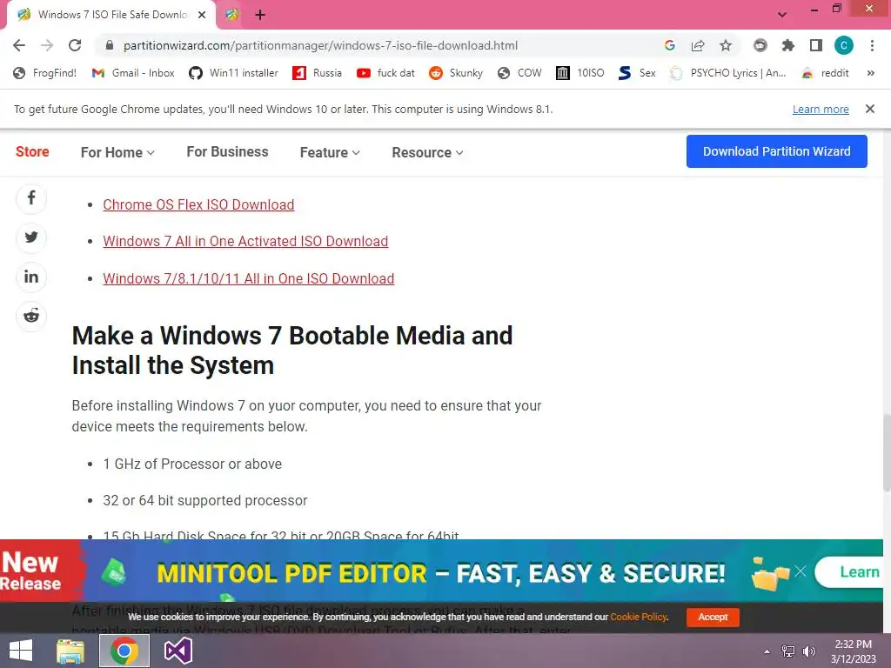This screenshot has width=891, height=668.
Task: Click the Learn button on PDF Editor banner
Action: (849, 572)
